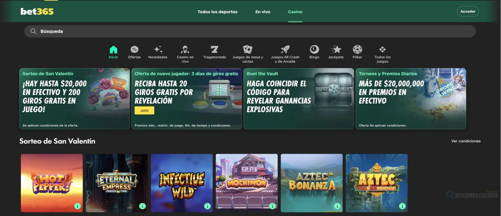501x216 pixels.
Task: Show info for Mochimon game
Action: point(272,206)
